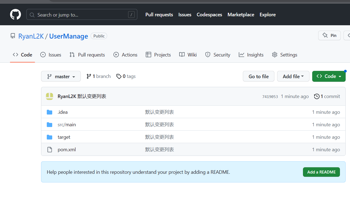Open Explore in the header
The height and width of the screenshot is (205, 350).
268,15
